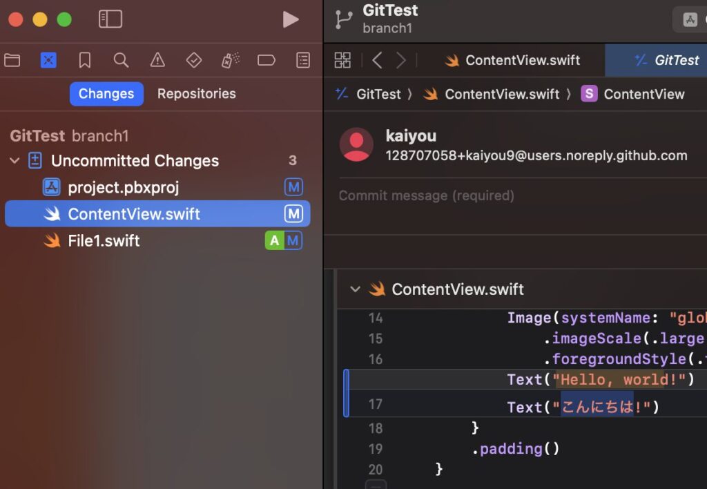This screenshot has width=707, height=489.
Task: Open the Find navigator magnifier icon
Action: coord(121,60)
